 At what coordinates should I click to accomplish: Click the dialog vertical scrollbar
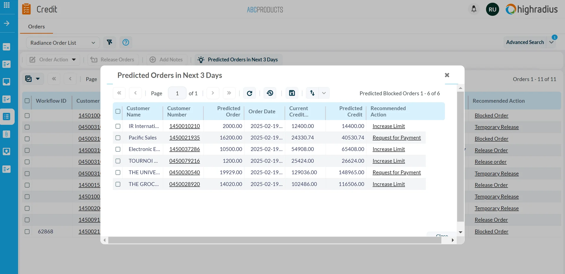pos(461,157)
